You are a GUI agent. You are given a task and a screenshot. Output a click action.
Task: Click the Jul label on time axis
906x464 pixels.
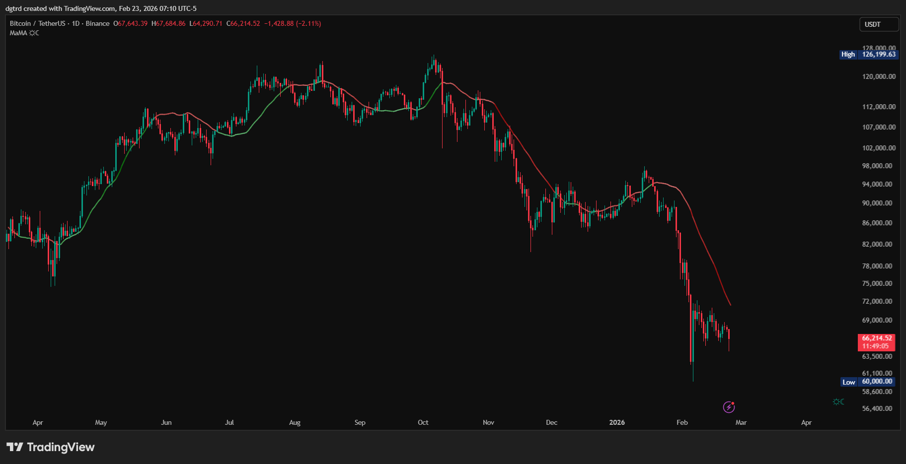(x=229, y=422)
